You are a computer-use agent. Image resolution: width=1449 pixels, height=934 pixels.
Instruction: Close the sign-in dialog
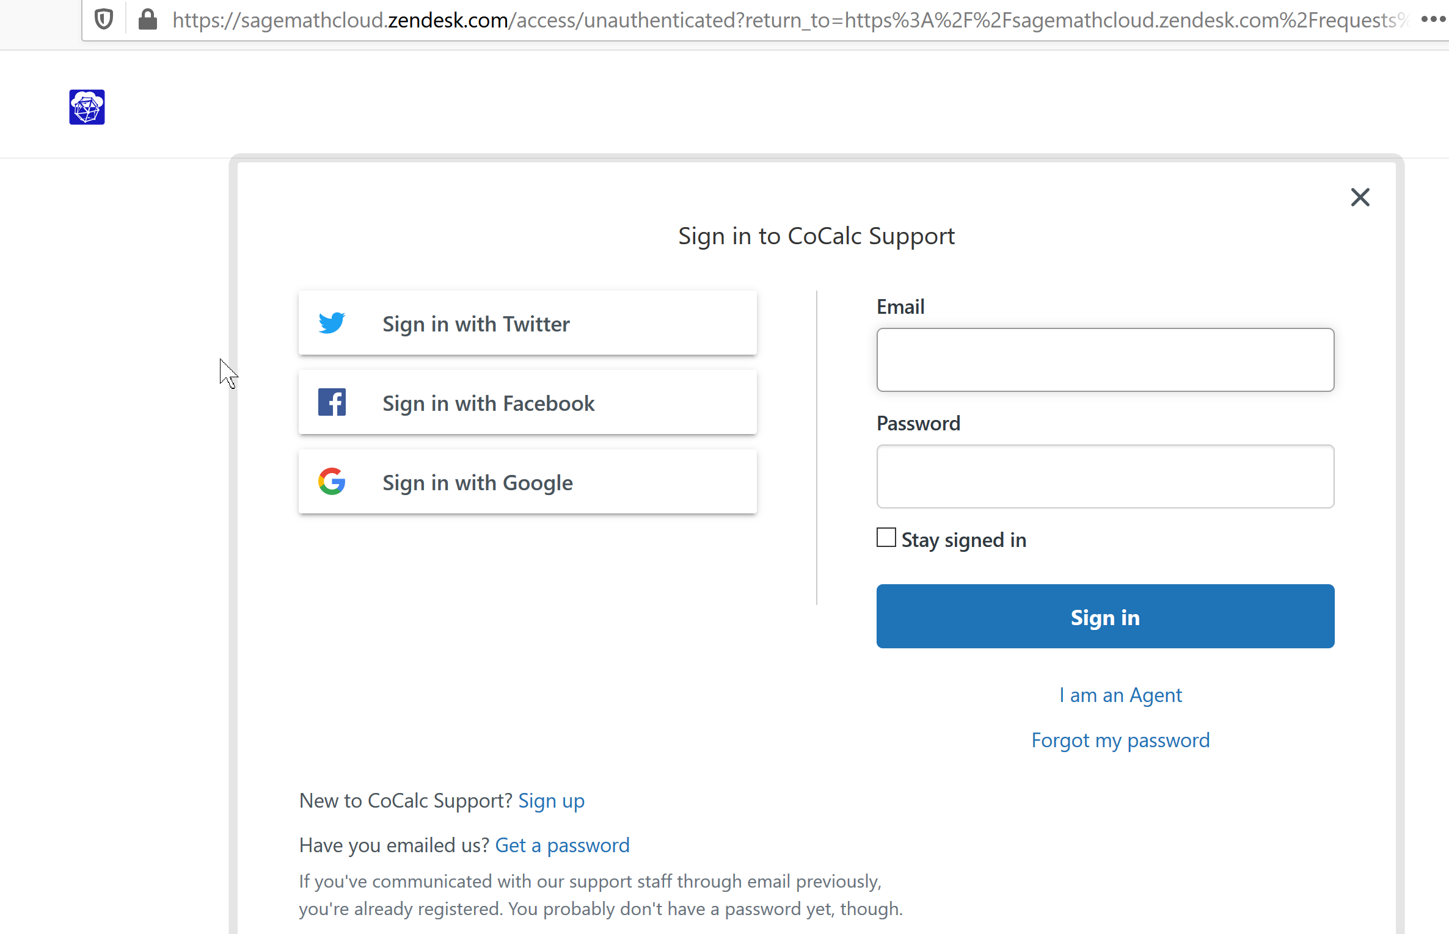tap(1360, 197)
